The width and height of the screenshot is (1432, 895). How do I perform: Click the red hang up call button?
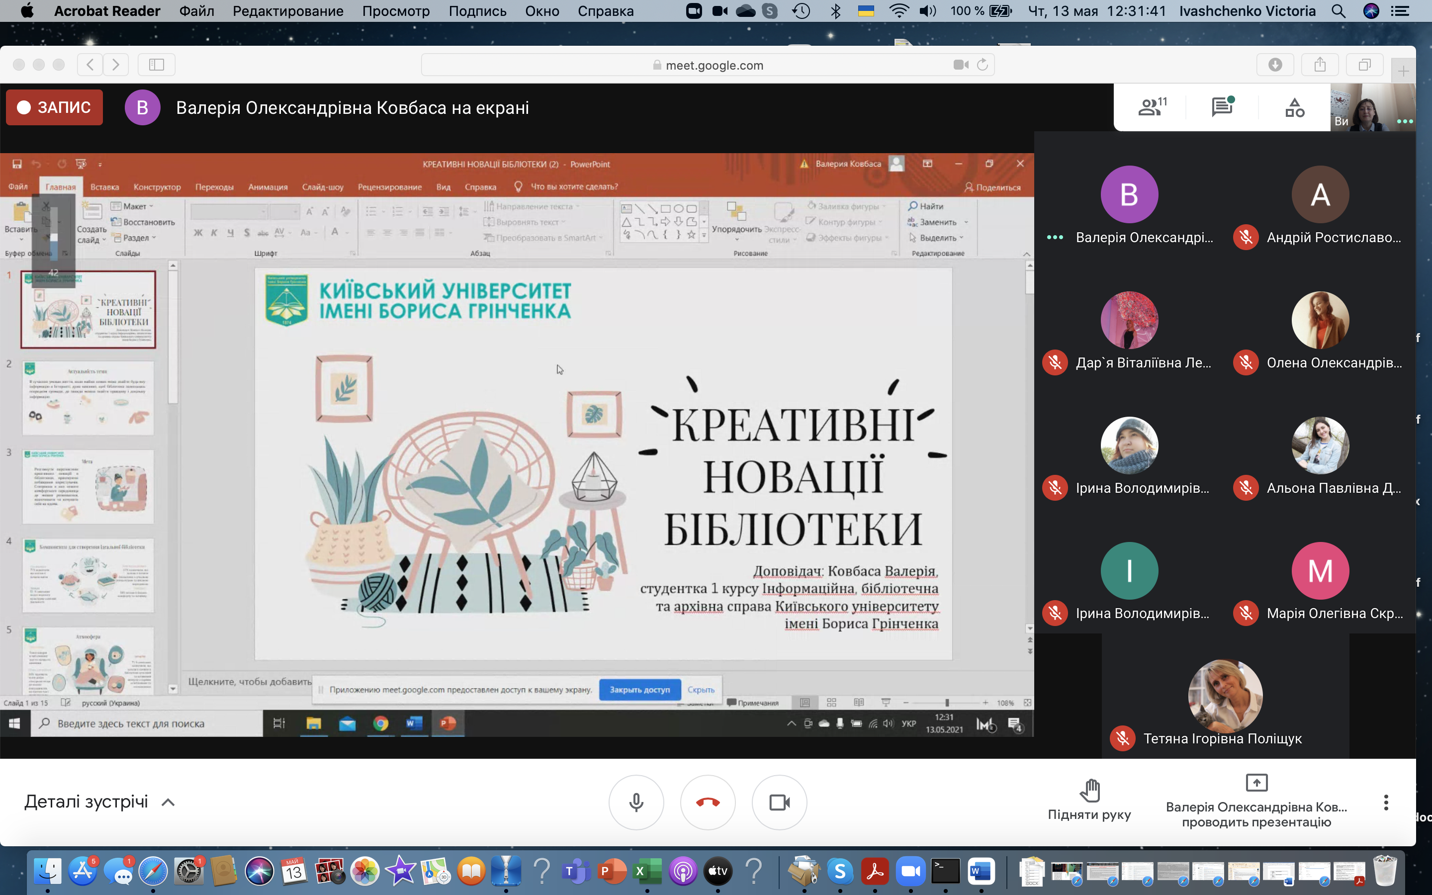708,803
